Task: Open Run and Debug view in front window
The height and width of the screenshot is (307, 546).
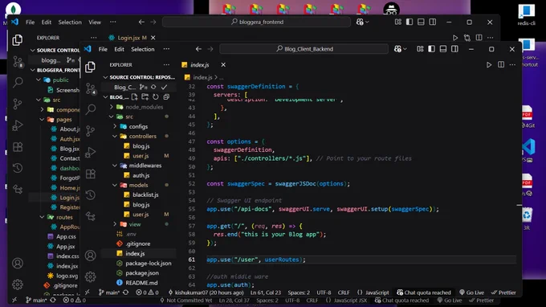Action: coord(91,152)
